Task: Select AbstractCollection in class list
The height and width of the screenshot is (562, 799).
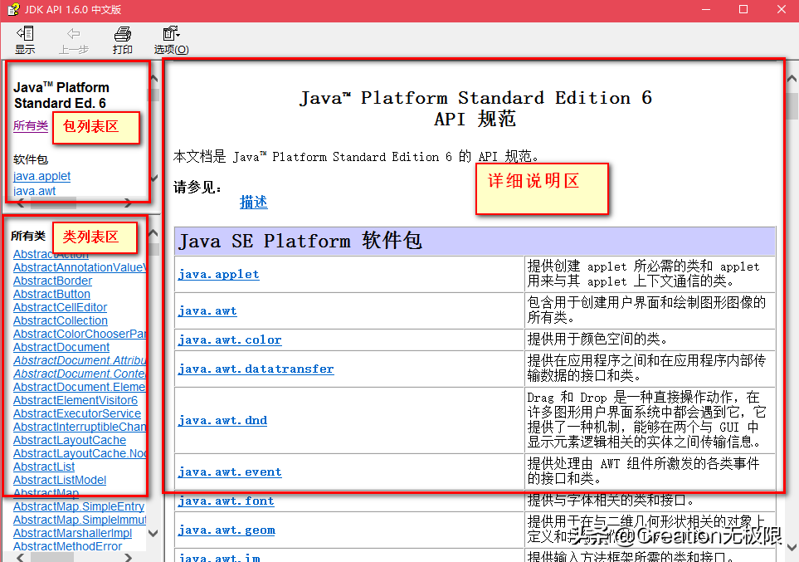Action: click(x=60, y=320)
